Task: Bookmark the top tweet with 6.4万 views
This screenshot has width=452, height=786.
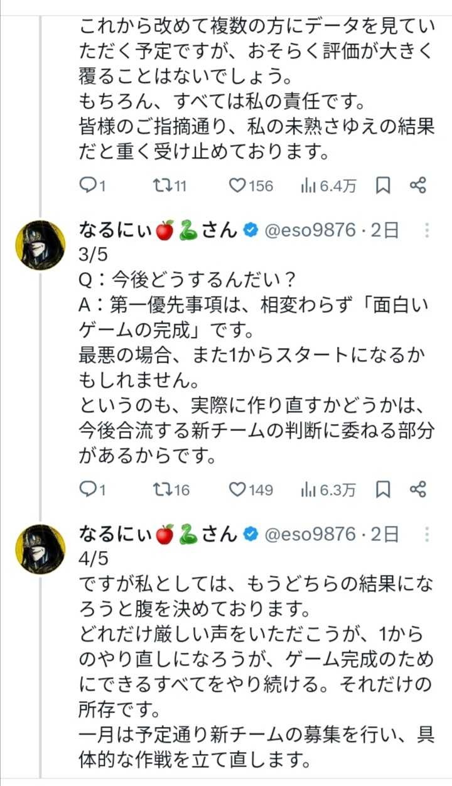Action: point(383,185)
